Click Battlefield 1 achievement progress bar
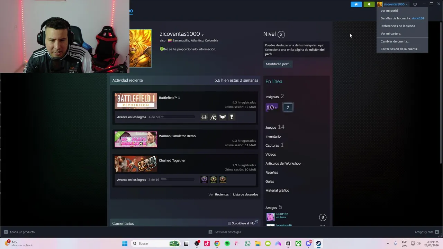 click(x=178, y=117)
